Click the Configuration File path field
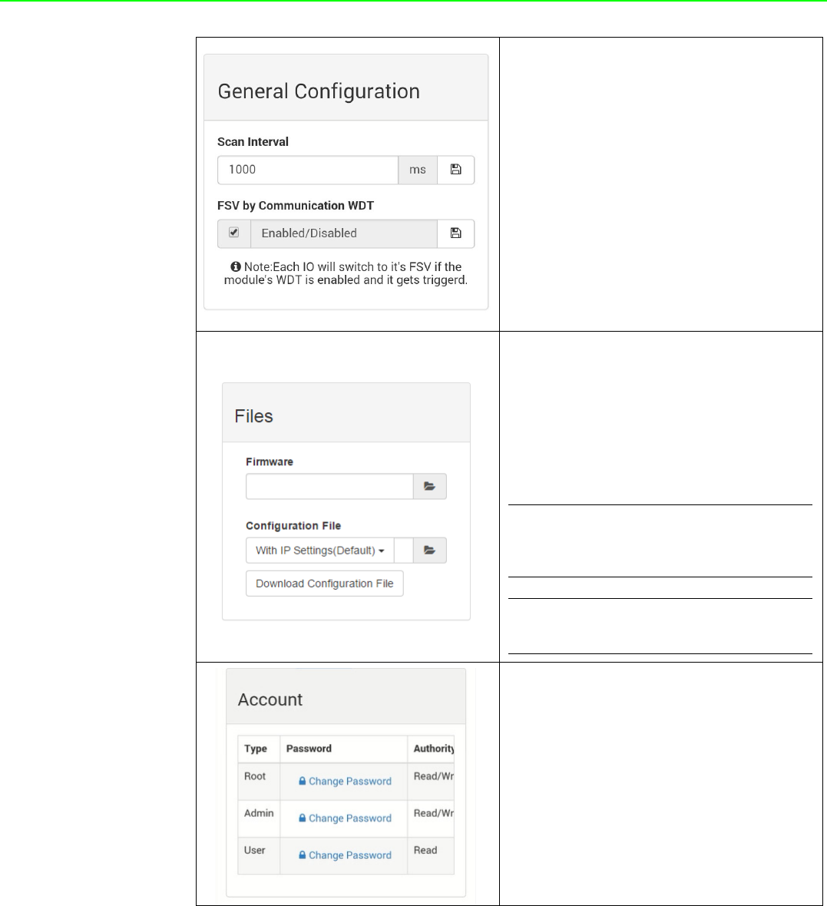827x906 pixels. tap(403, 550)
